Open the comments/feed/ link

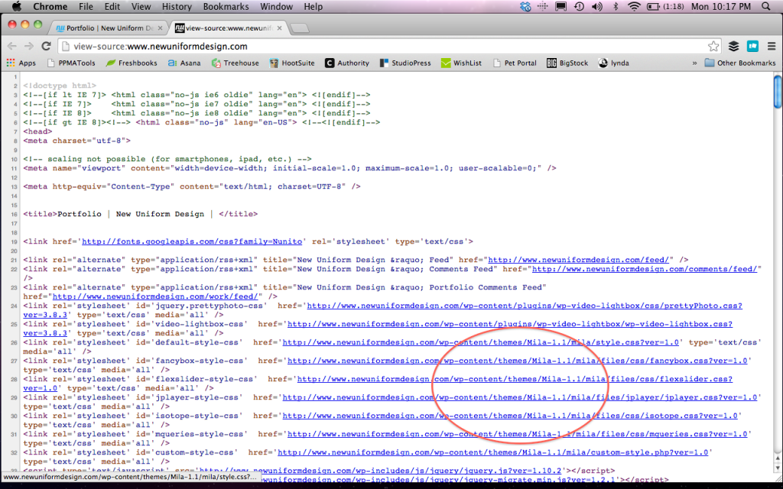[x=645, y=269]
